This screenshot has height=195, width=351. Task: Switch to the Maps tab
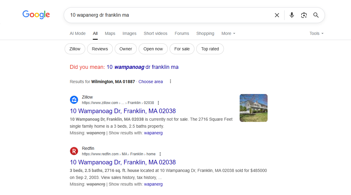point(110,33)
